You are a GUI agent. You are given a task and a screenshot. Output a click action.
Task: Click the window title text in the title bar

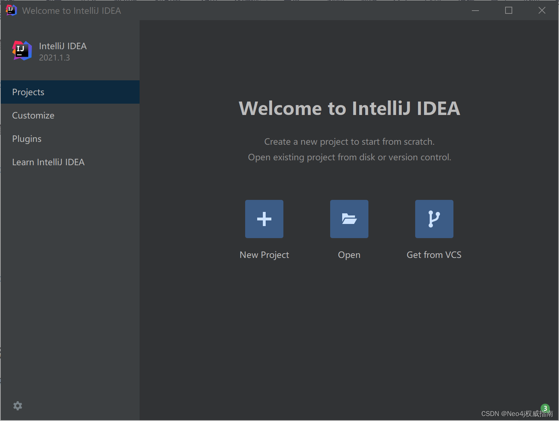pyautogui.click(x=72, y=11)
